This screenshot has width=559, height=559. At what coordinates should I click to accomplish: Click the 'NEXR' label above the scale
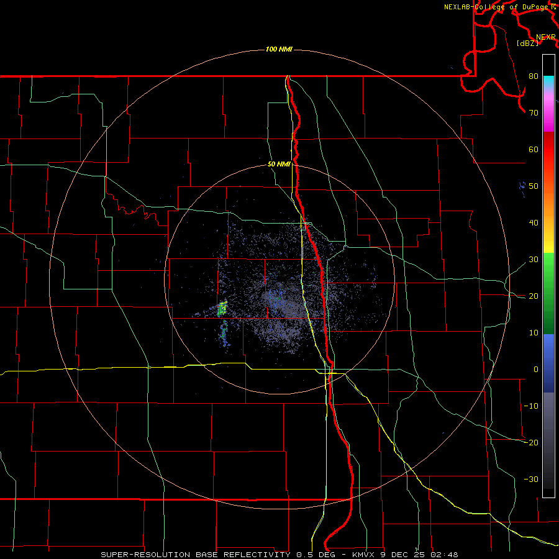tap(545, 37)
